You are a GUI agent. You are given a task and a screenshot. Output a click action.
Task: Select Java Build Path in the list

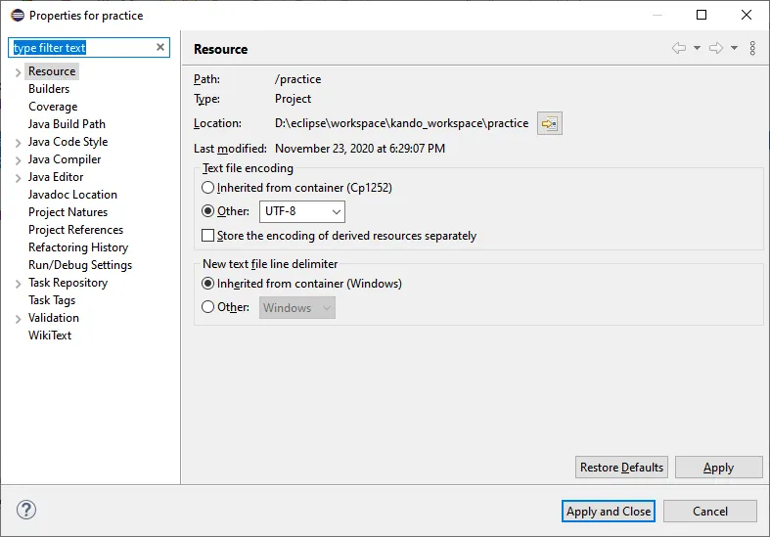coord(67,124)
